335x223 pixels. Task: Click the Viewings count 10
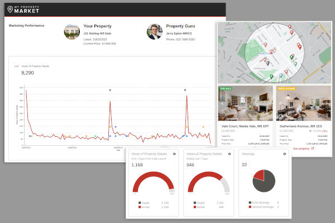click(x=244, y=165)
